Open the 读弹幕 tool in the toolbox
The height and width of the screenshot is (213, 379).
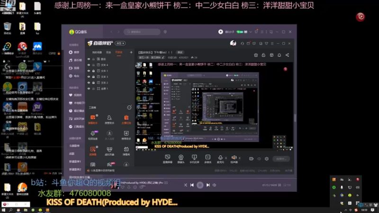click(93, 151)
